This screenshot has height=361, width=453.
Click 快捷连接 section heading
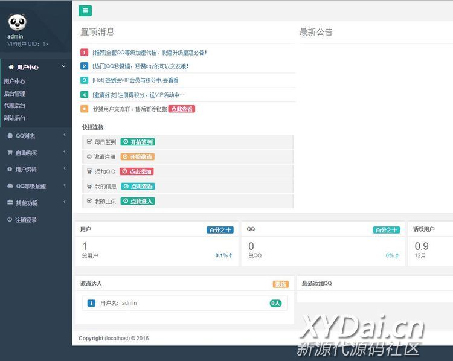pos(93,127)
